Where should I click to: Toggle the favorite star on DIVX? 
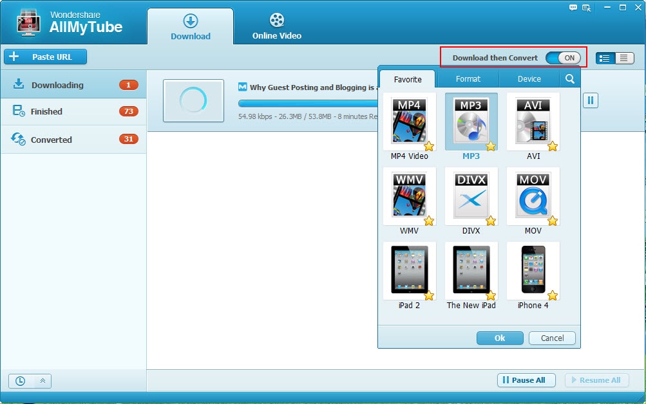point(491,221)
